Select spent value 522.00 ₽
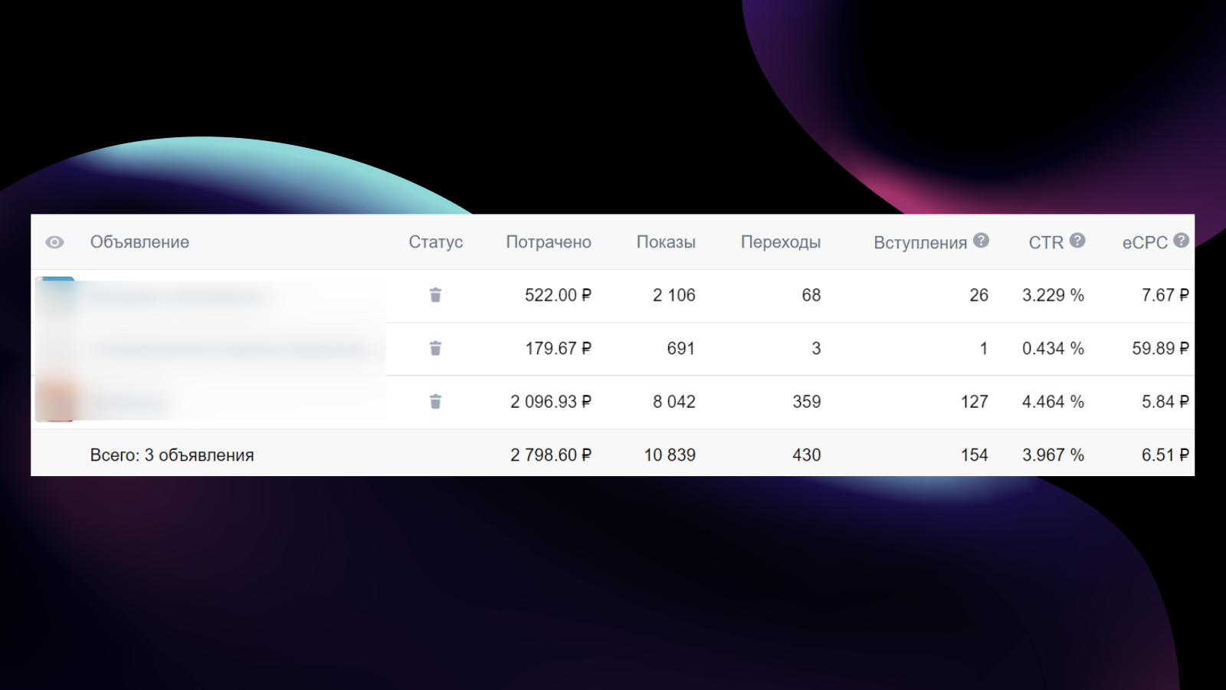 click(558, 295)
